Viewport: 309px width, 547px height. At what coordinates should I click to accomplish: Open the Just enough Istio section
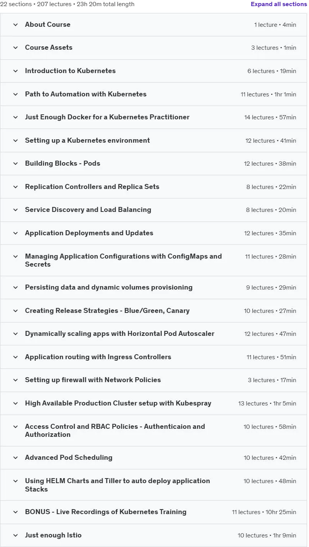pyautogui.click(x=154, y=536)
